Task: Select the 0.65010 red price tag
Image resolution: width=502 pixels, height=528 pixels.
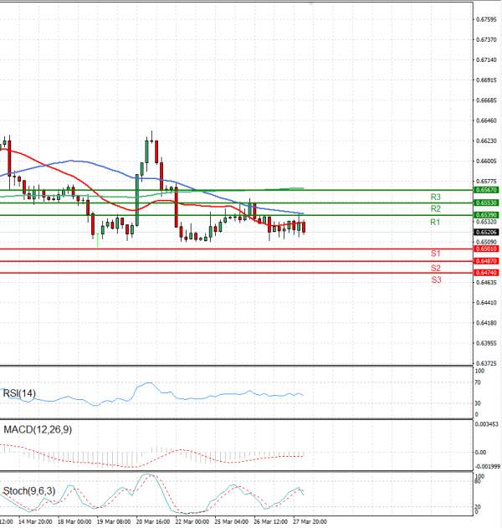Action: tap(485, 249)
